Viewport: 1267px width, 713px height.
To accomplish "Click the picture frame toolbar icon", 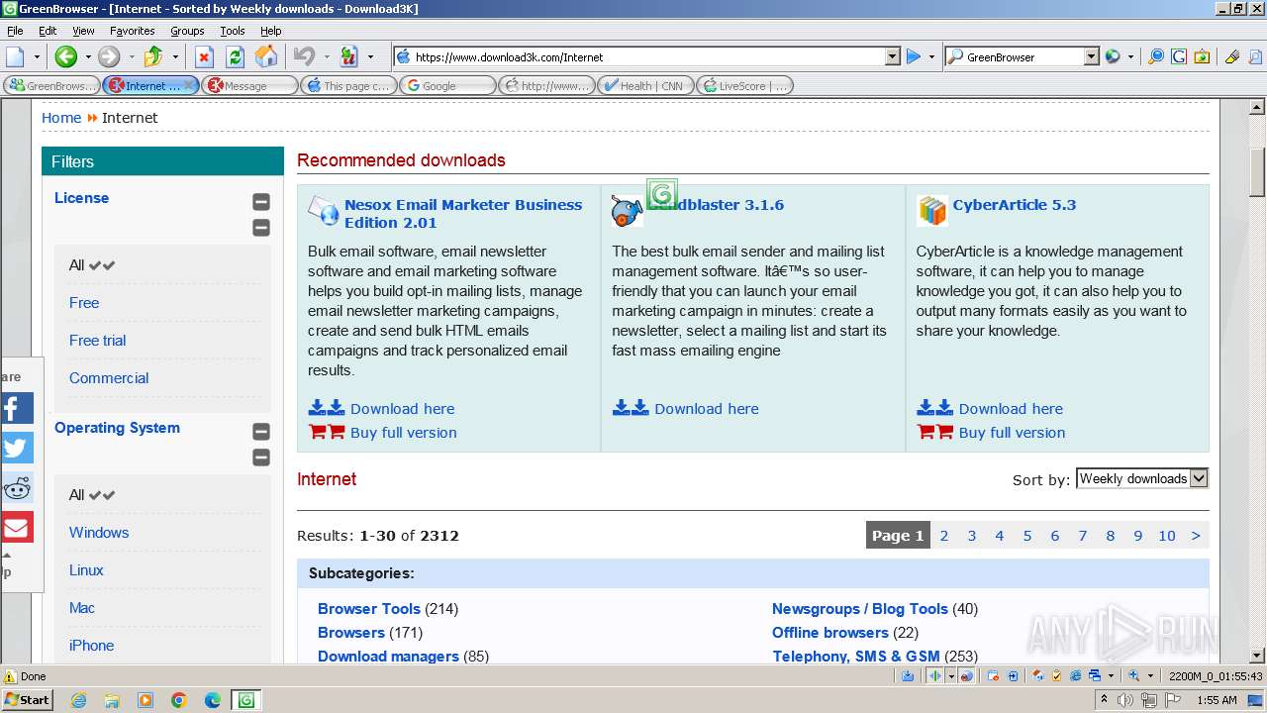I will tap(1201, 56).
